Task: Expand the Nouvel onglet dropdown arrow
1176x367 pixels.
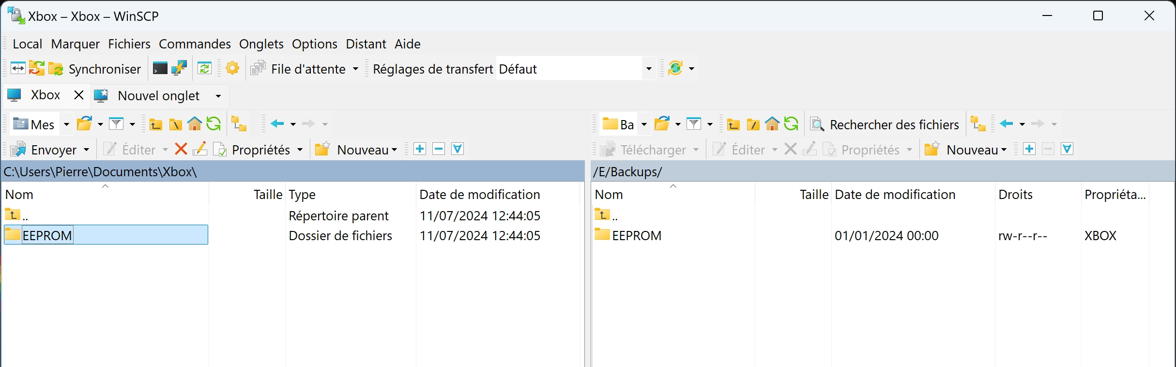Action: tap(218, 96)
